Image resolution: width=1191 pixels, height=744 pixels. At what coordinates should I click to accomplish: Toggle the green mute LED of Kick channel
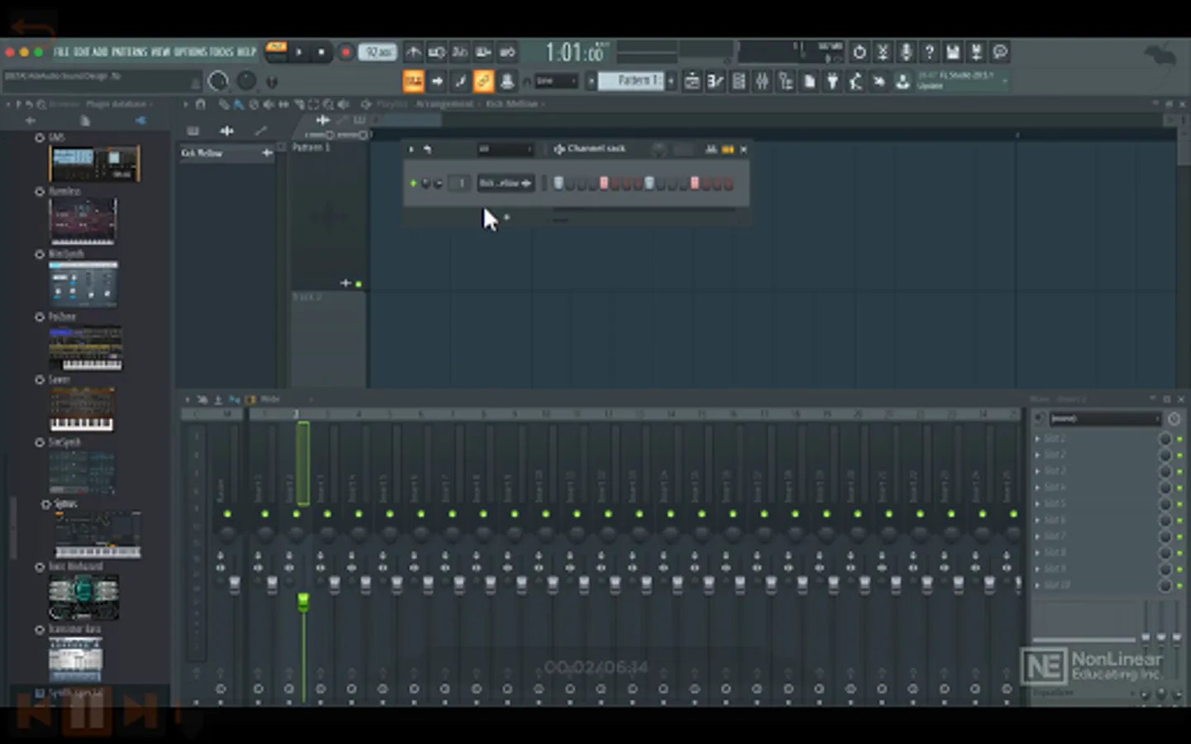414,184
